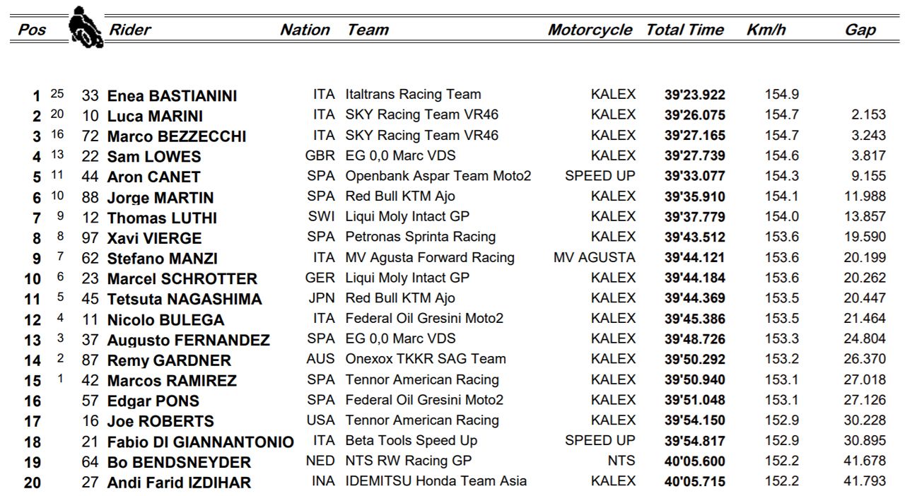
Task: Click the Rider column header
Action: click(x=130, y=30)
